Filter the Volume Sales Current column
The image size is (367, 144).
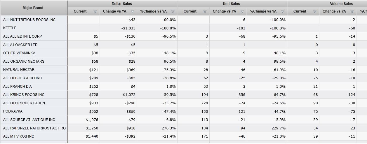pos(315,12)
